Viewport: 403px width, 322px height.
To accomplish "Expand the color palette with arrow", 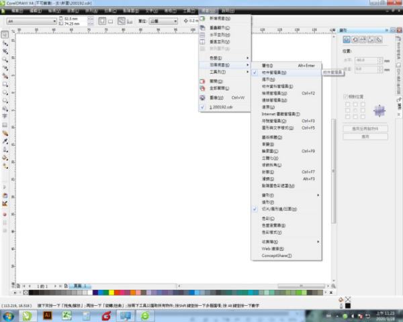I will click(x=331, y=292).
